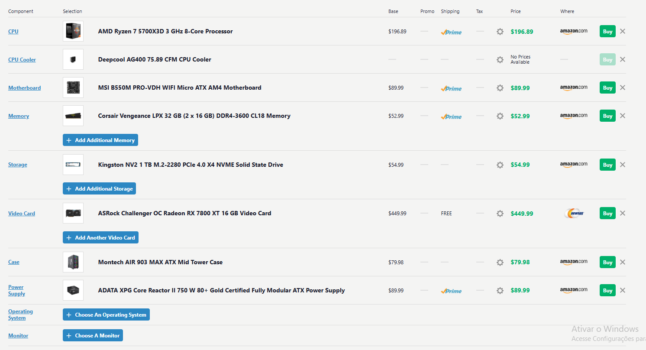Image resolution: width=646 pixels, height=350 pixels.
Task: Click Add Additional Memory button
Action: [x=100, y=140]
